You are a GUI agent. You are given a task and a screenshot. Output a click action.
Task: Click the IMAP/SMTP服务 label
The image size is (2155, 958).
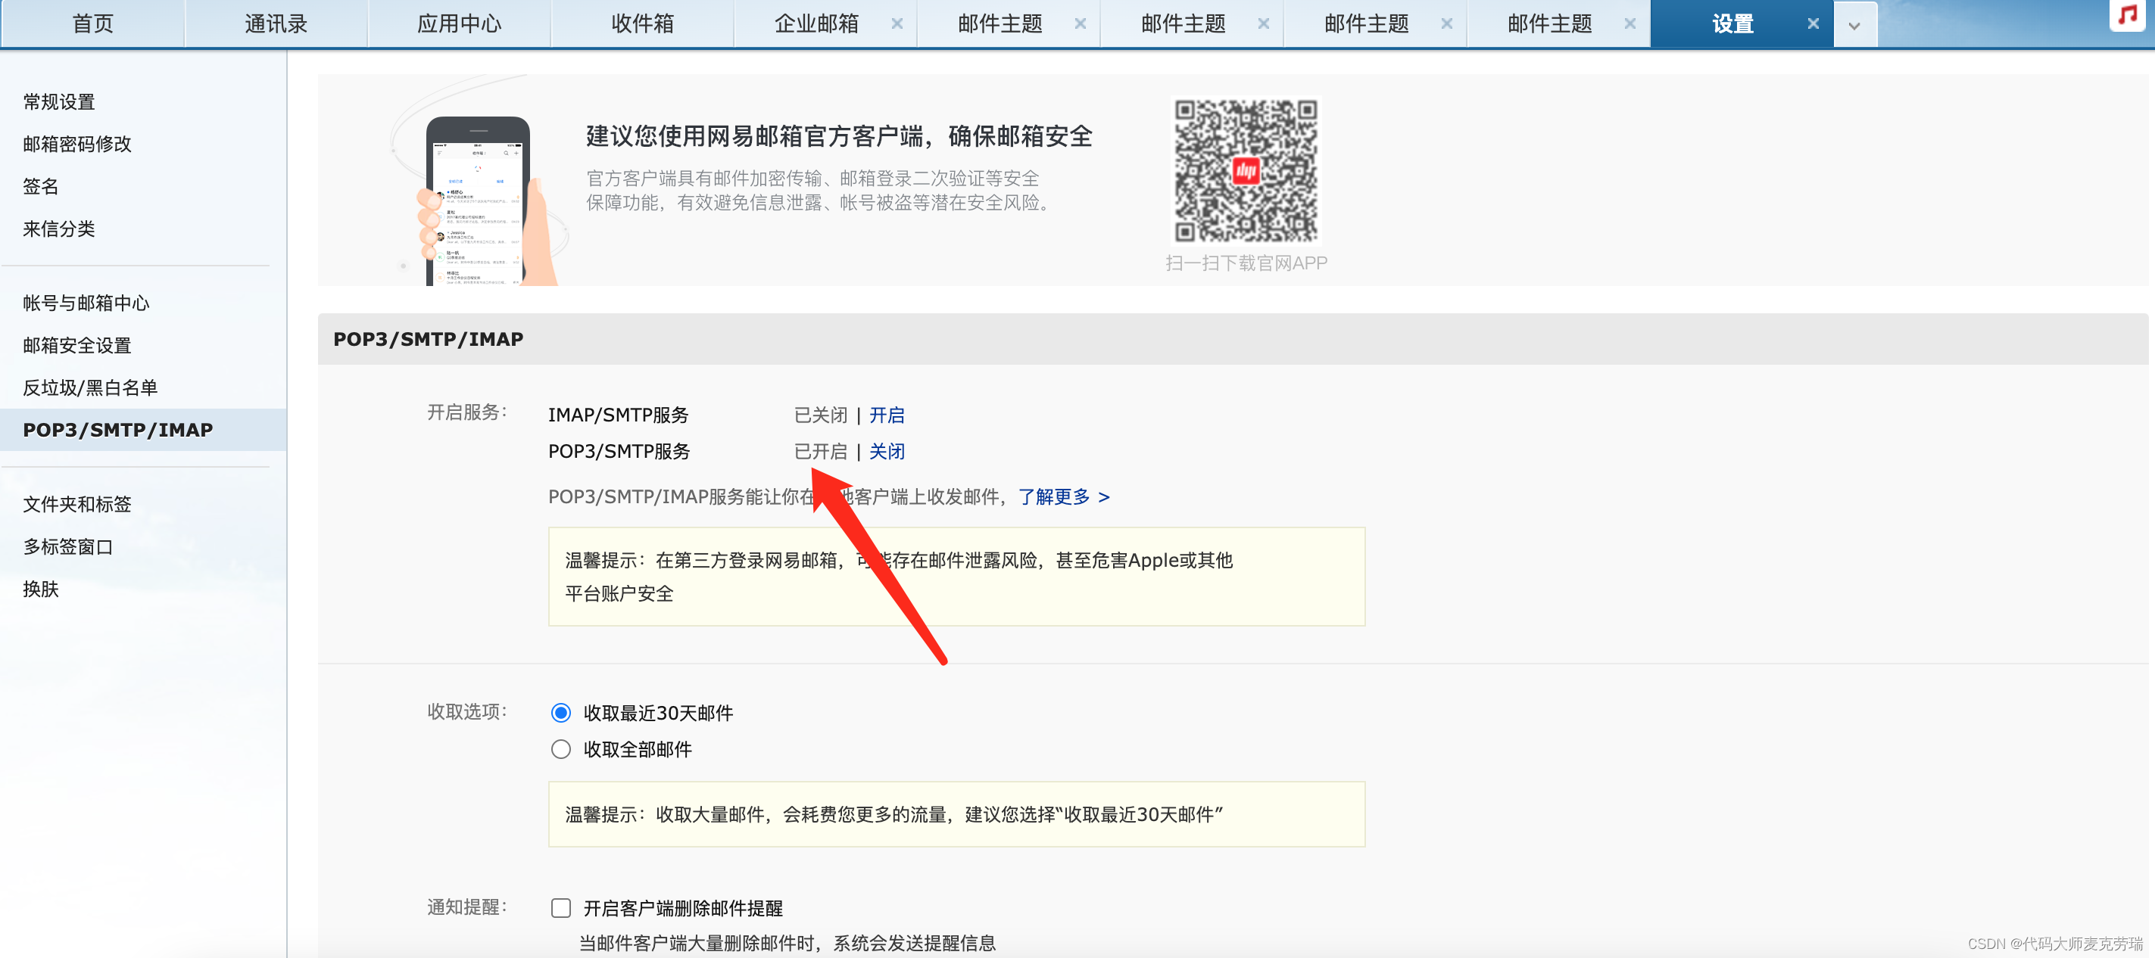pyautogui.click(x=618, y=415)
